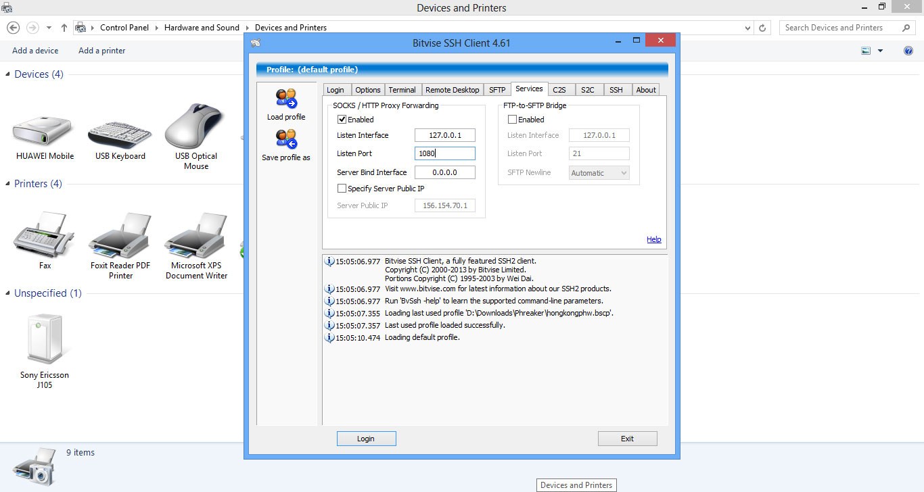Switch to the SSH tab

click(616, 90)
